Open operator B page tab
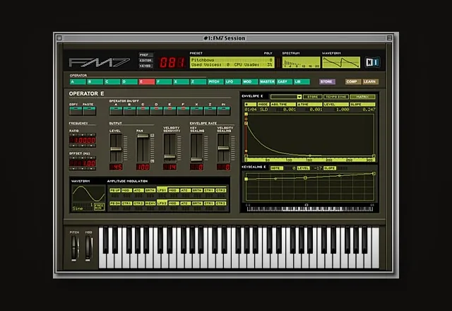This screenshot has width=452, height=311. tap(95, 82)
